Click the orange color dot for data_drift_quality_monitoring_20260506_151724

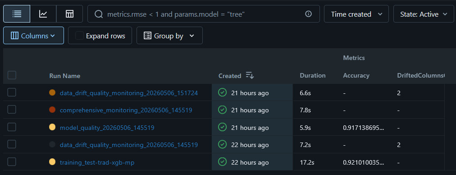tap(52, 92)
